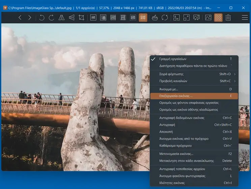
Task: Click the trash delete icon in toolbar
Action: [228, 18]
